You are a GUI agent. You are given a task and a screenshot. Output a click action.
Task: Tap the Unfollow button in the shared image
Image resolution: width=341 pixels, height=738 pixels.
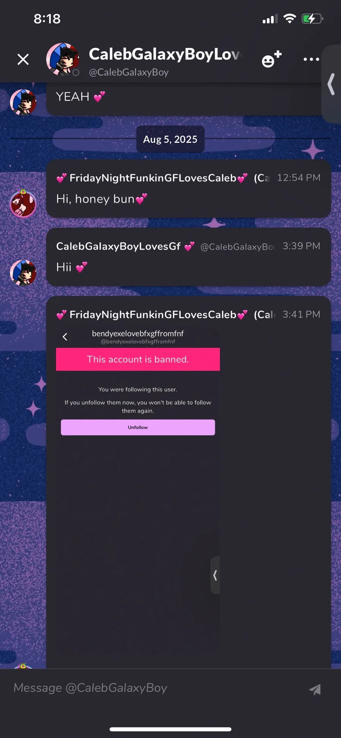138,427
